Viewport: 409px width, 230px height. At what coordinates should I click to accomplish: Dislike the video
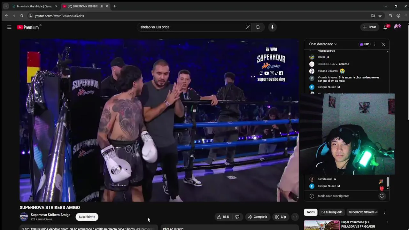coord(237,217)
